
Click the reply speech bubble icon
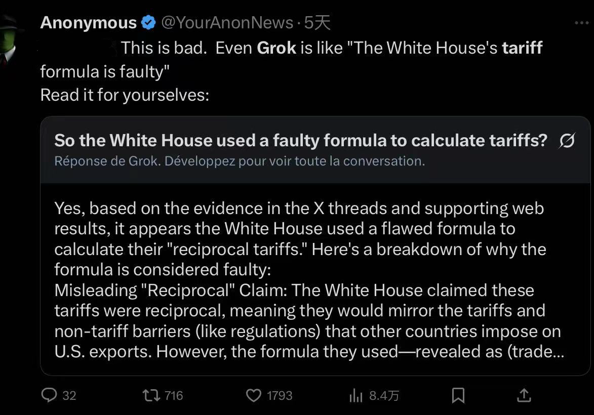(49, 395)
